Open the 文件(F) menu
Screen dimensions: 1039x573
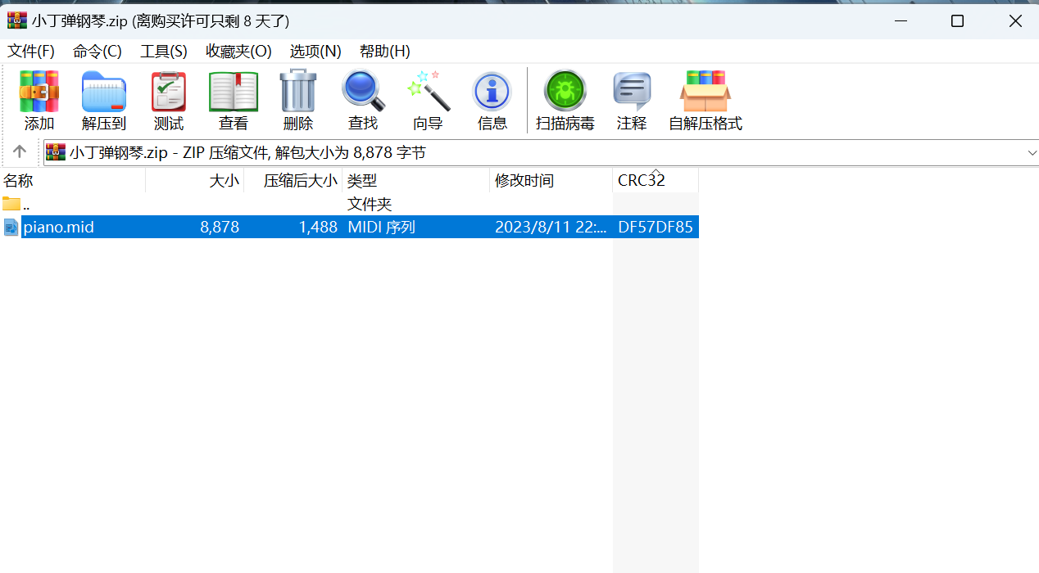(x=31, y=51)
